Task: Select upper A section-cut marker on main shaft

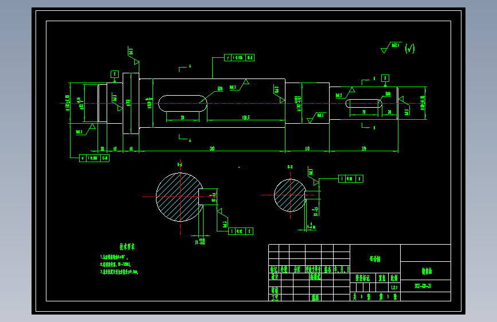Action: click(185, 68)
